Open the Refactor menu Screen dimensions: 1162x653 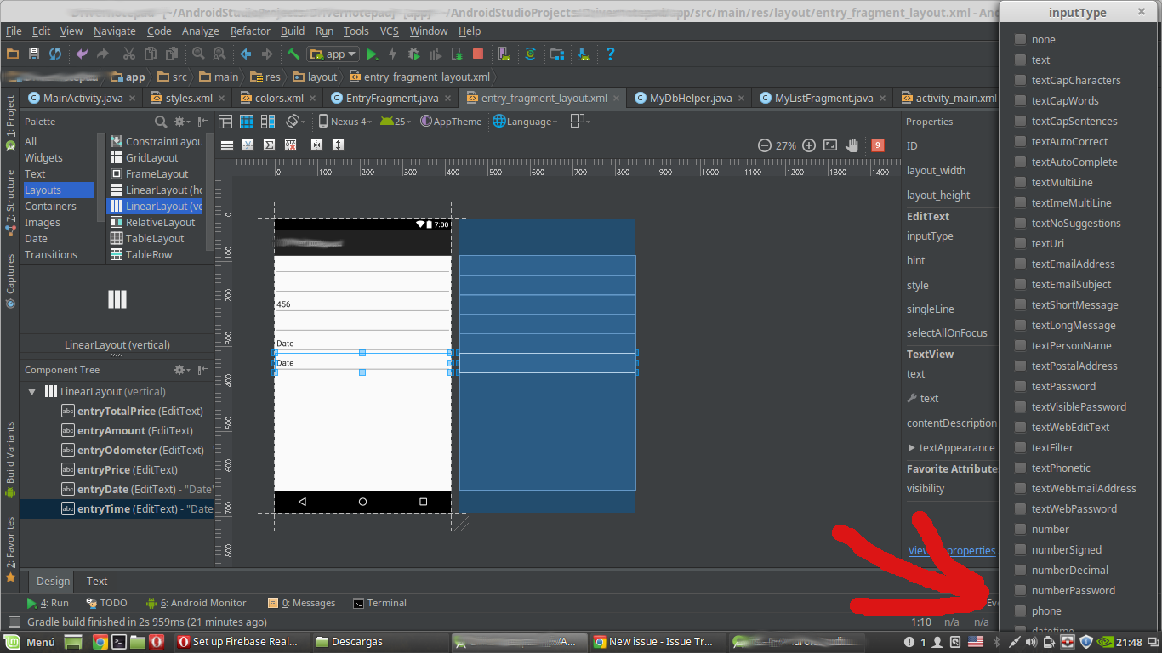pos(250,31)
